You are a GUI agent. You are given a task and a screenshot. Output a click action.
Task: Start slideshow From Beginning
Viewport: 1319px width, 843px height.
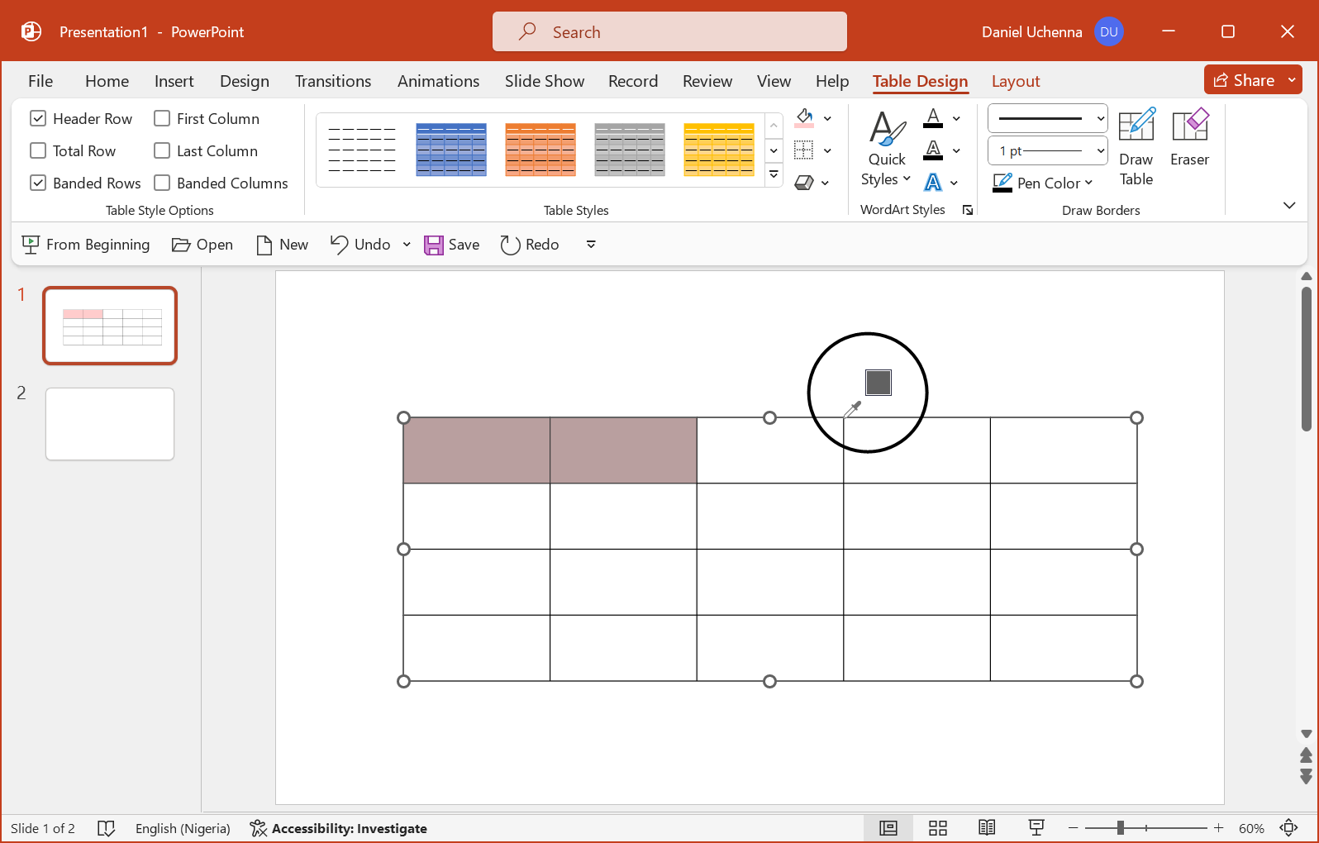click(86, 245)
